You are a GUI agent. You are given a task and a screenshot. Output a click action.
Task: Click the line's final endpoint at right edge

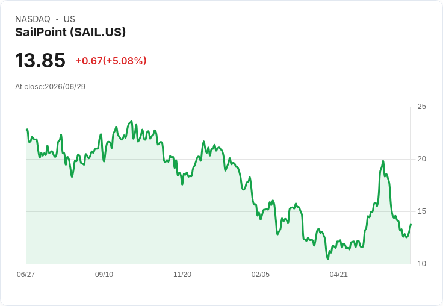410,224
